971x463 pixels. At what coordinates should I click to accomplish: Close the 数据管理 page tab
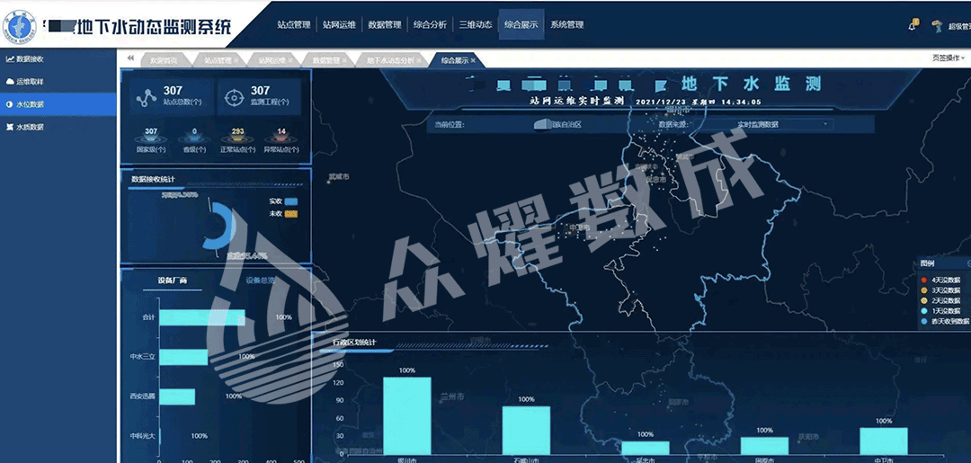click(343, 60)
